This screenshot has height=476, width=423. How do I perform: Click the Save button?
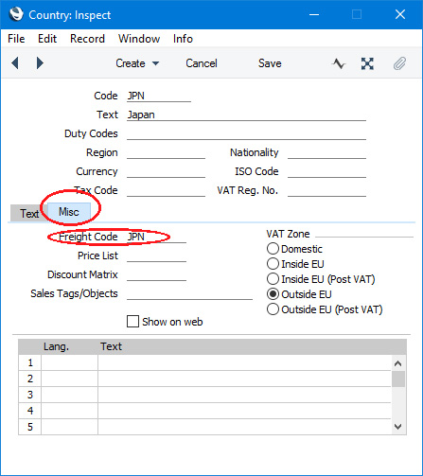pyautogui.click(x=270, y=63)
